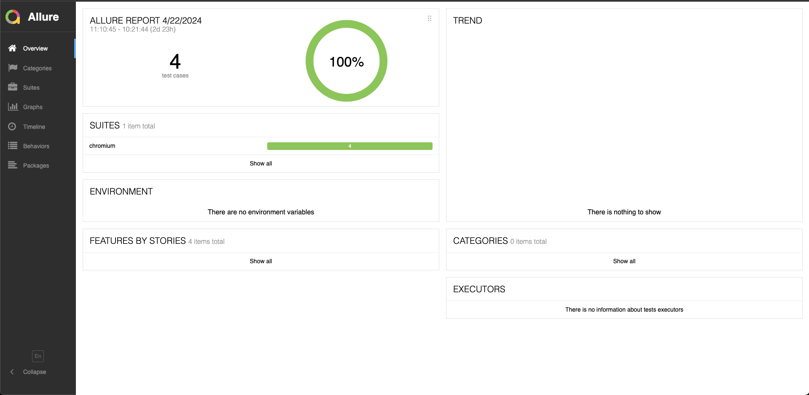Select the Behaviors list icon
809x395 pixels.
[13, 146]
